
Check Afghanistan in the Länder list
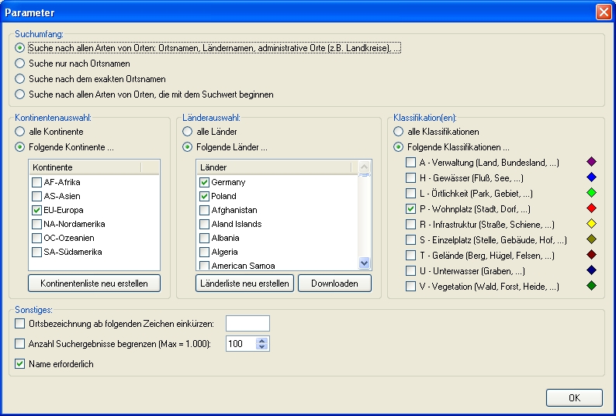point(204,210)
